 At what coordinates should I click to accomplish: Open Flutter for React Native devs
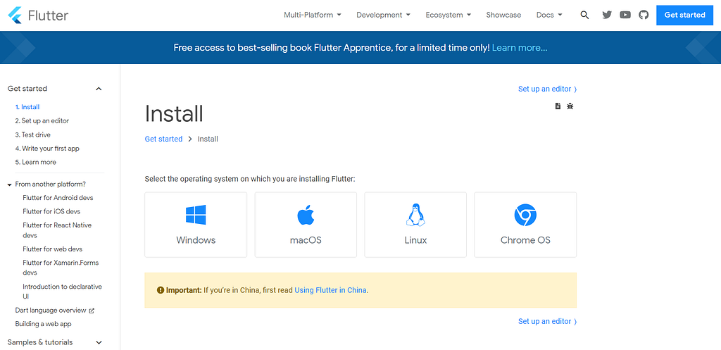click(x=57, y=230)
